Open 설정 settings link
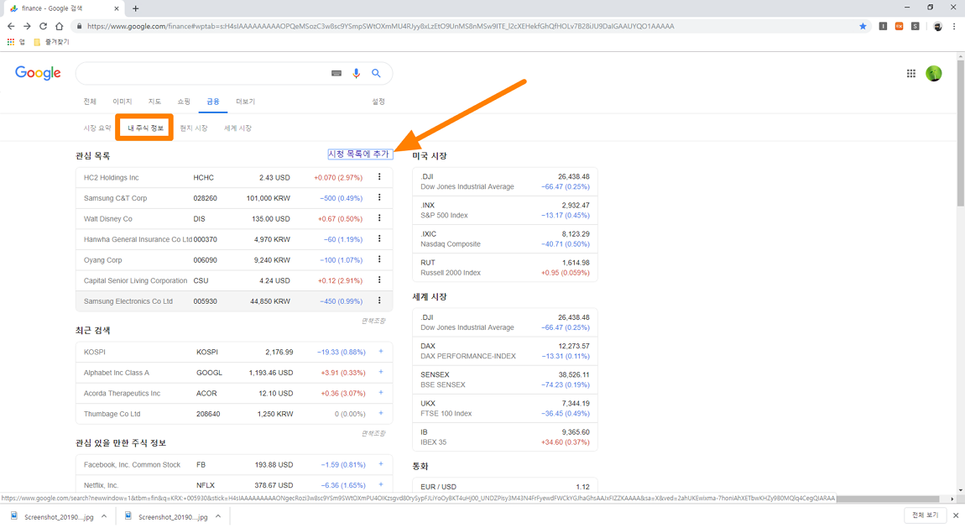Screen dimensions: 965x528 (x=378, y=102)
